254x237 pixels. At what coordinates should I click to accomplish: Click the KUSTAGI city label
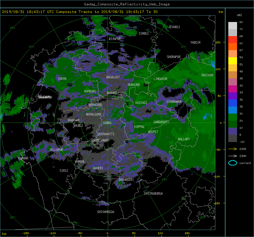pyautogui.click(x=141, y=103)
